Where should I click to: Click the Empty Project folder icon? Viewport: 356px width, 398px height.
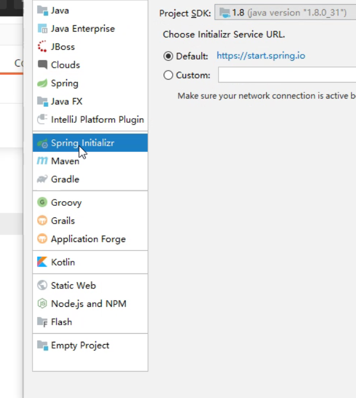[42, 345]
